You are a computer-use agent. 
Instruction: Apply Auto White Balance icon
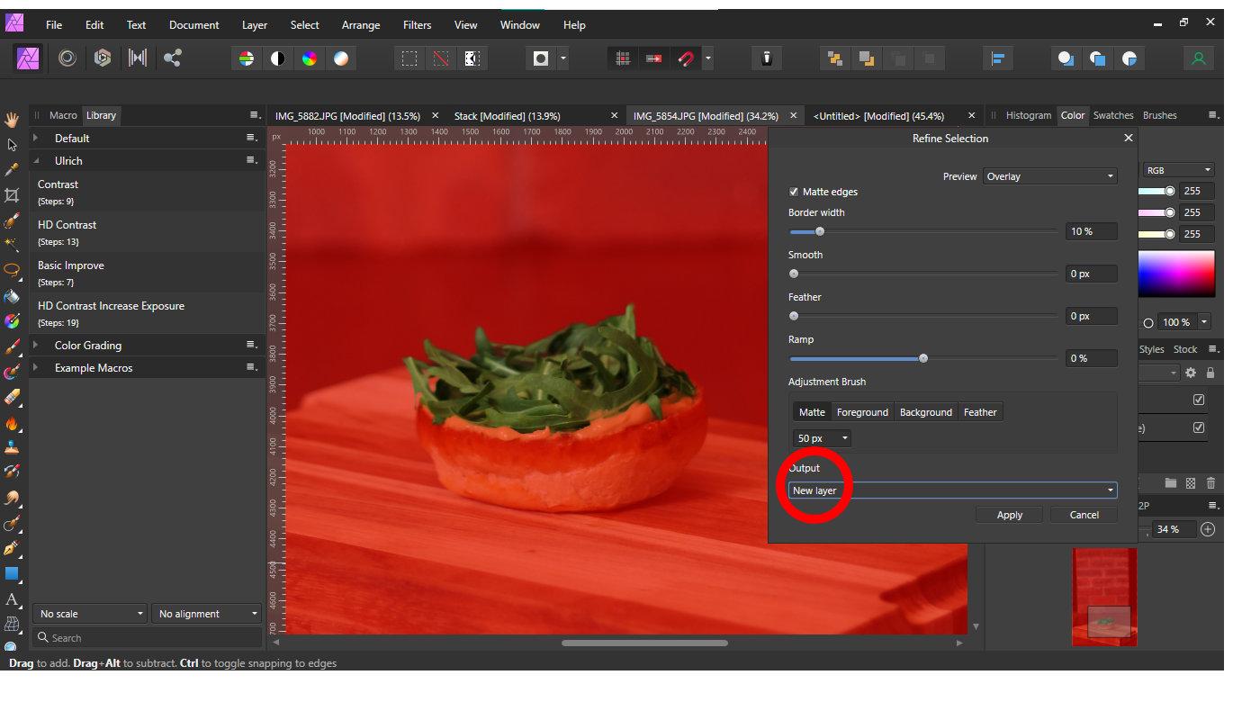pos(341,58)
